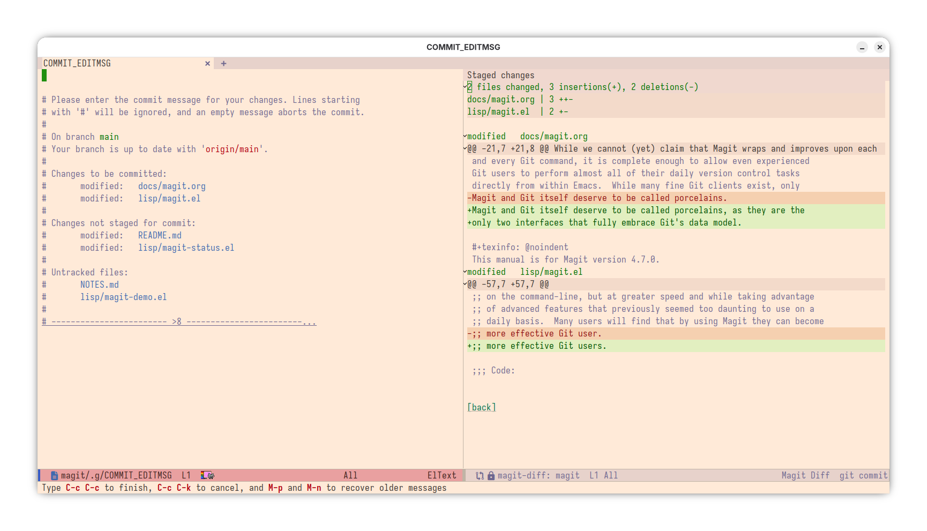Viewport: 927px width, 531px height.
Task: Click the file icon in the left mode line
Action: [54, 475]
